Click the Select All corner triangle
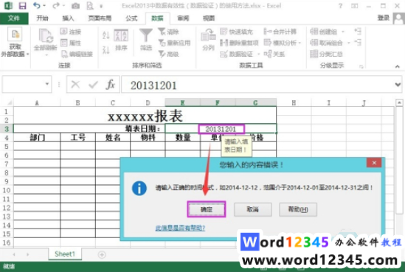The height and width of the screenshot is (272, 405). click(9, 103)
